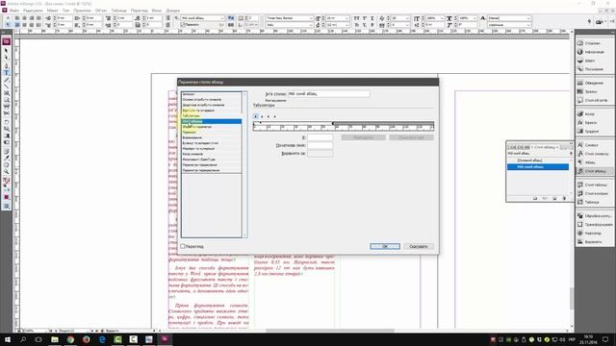Viewport: 616px width, 346px height.
Task: Open the Вікно menu
Action: pyautogui.click(x=156, y=11)
